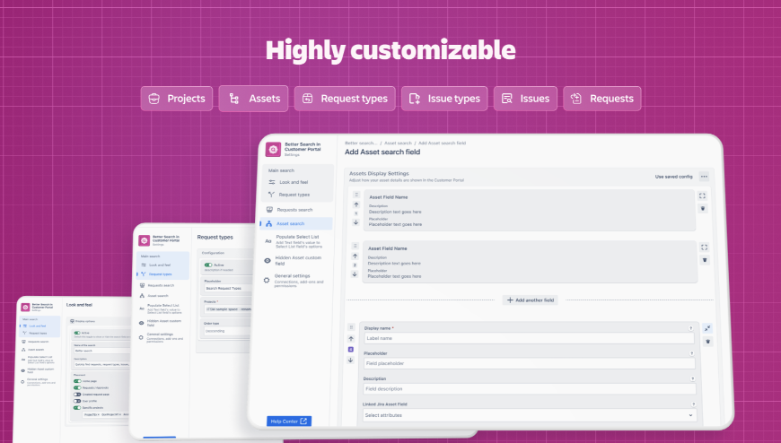
Task: Move the first Asset Field Name card up
Action: [x=356, y=204]
